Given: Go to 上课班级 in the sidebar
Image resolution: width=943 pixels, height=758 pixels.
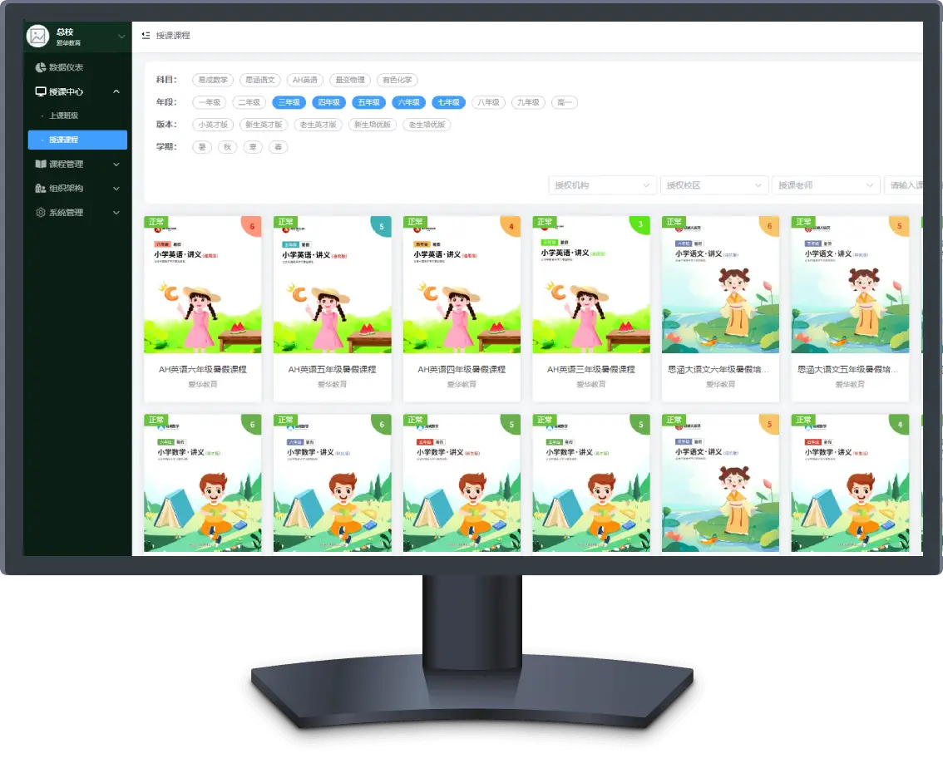Looking at the screenshot, I should coord(64,116).
